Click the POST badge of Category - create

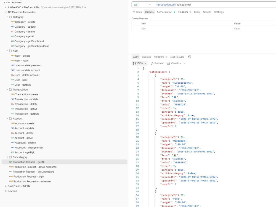(13, 22)
